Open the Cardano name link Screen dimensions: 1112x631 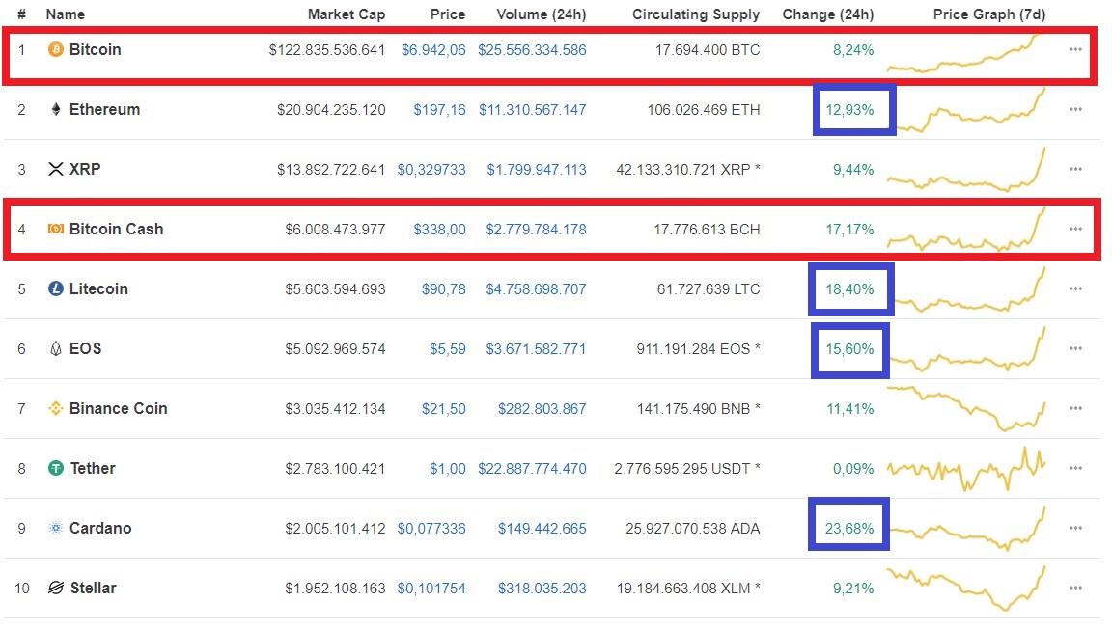pyautogui.click(x=100, y=528)
